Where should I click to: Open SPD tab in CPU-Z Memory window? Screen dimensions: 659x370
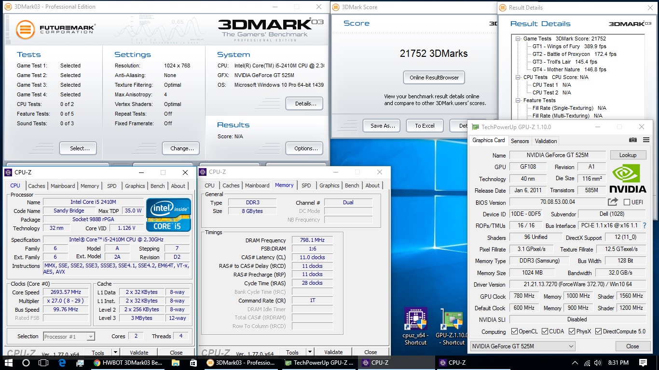click(306, 185)
